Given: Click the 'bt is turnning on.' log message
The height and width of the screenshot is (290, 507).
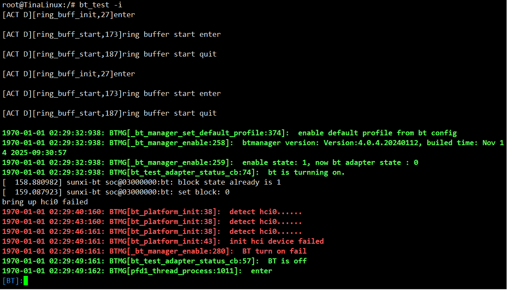Looking at the screenshot, I should pos(306,172).
